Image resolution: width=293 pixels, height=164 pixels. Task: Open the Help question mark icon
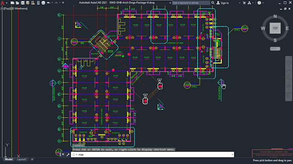click(x=259, y=3)
